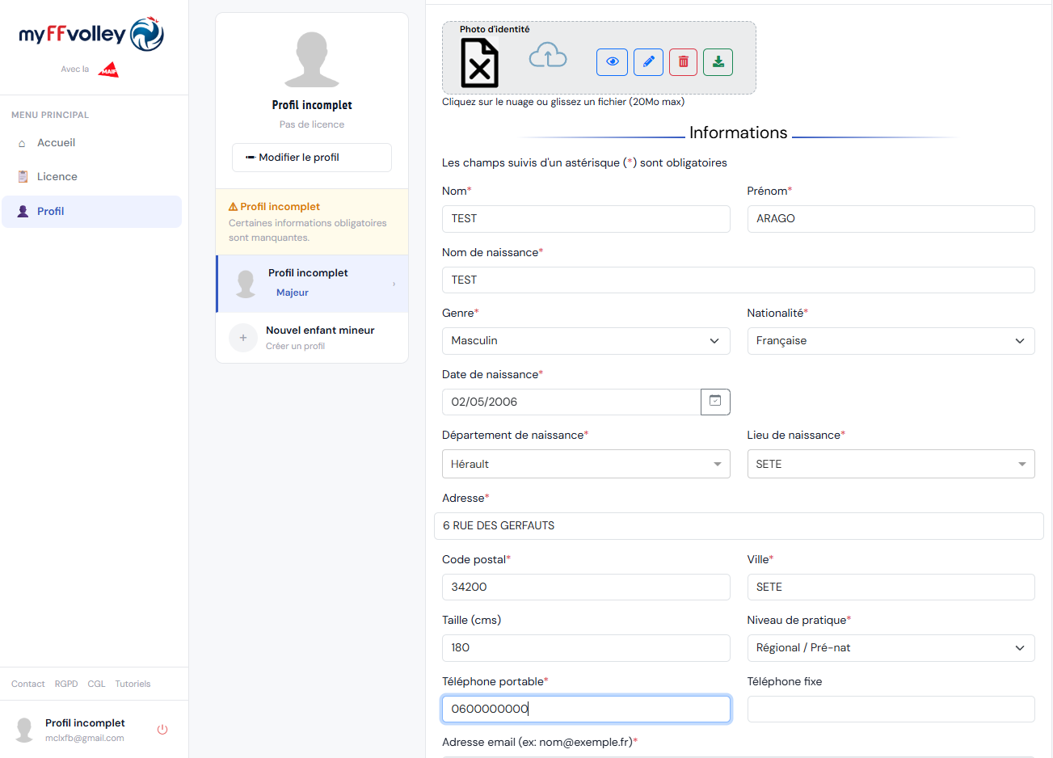Click the small chevron on Majeur profile row

[x=394, y=284]
